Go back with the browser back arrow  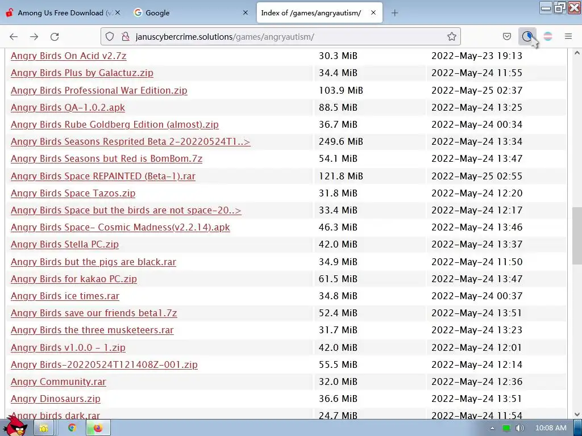[14, 36]
